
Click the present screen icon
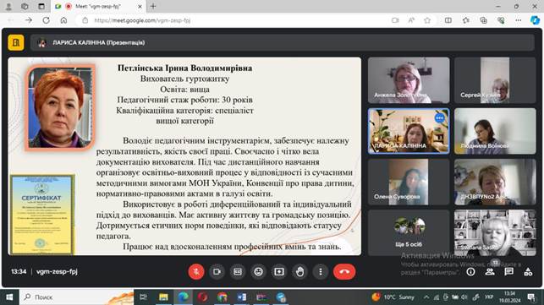[x=279, y=272]
